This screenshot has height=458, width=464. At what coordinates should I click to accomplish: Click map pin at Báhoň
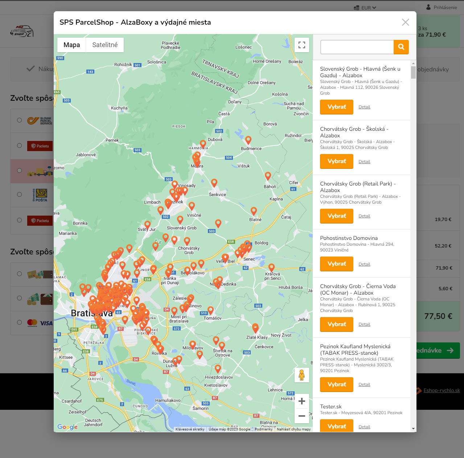tap(268, 176)
